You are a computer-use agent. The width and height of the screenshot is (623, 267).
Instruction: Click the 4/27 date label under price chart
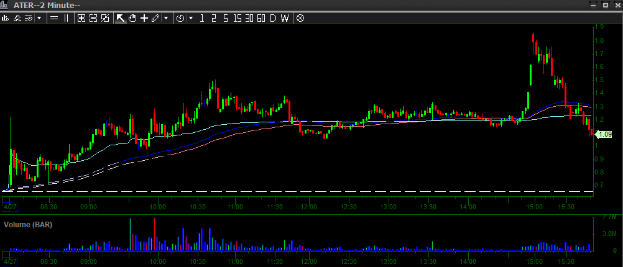tap(9, 207)
